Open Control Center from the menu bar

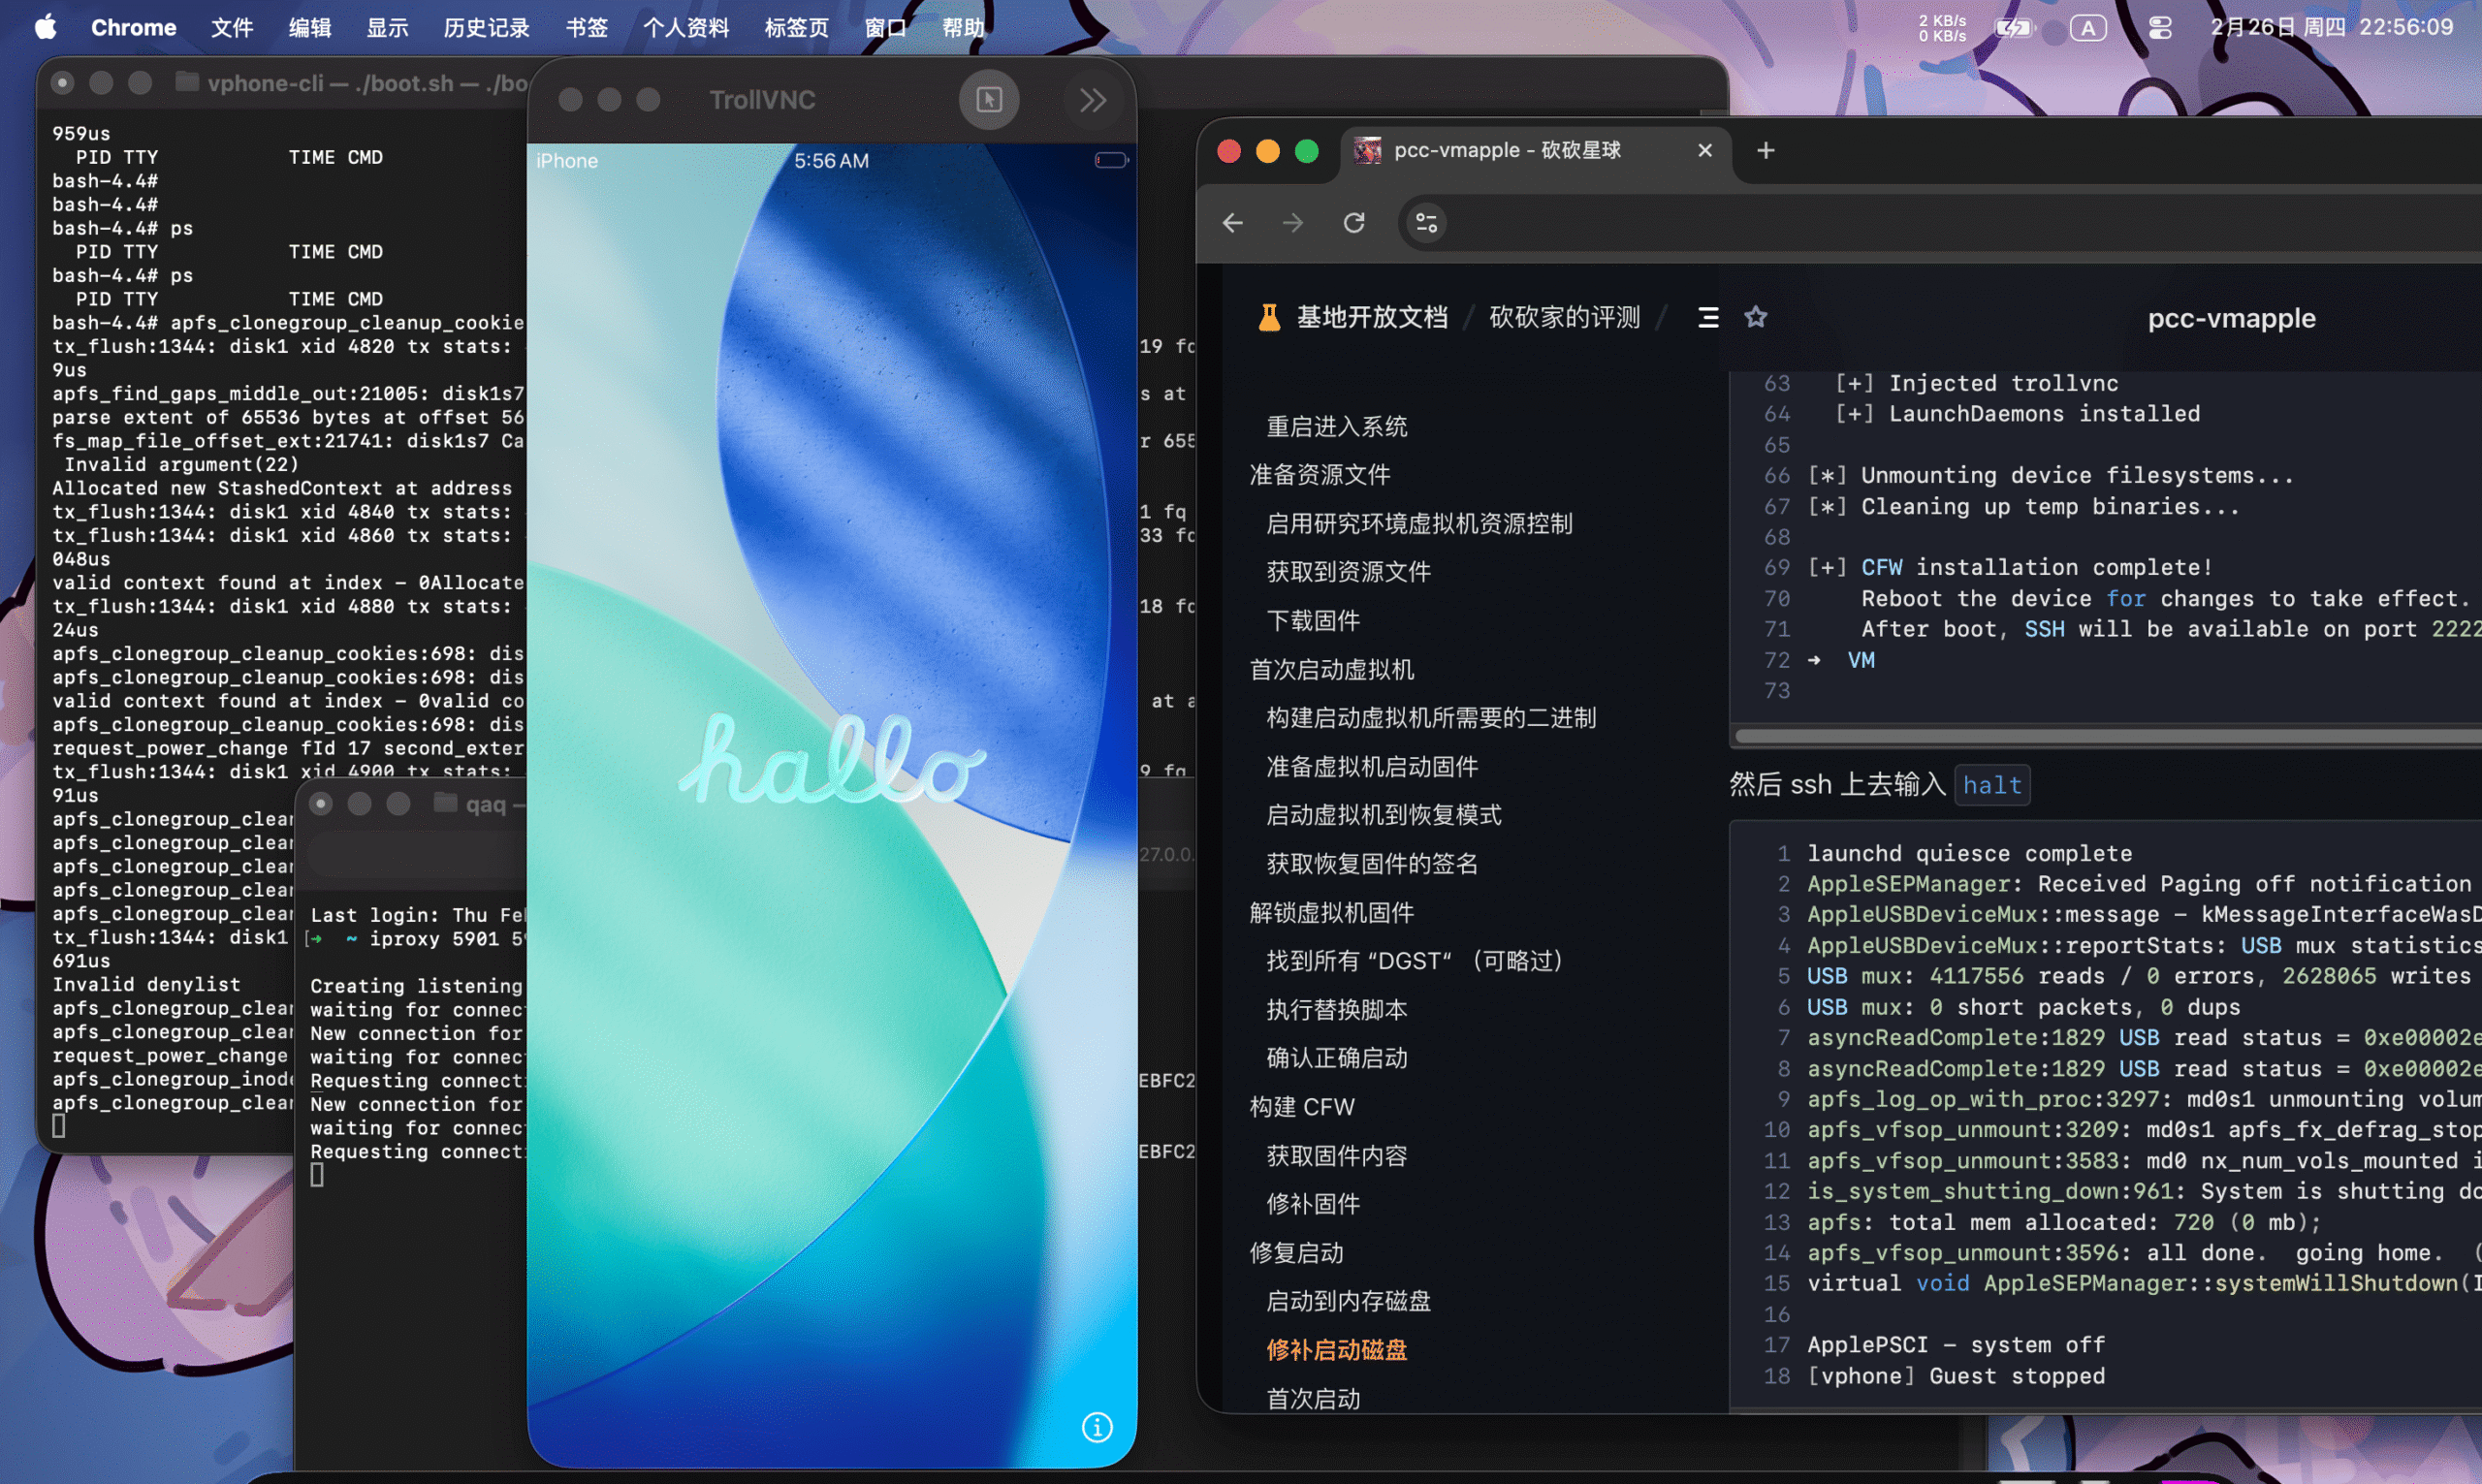(x=2161, y=27)
